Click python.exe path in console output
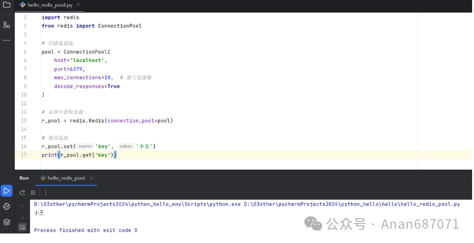474x243 pixels. (x=137, y=204)
